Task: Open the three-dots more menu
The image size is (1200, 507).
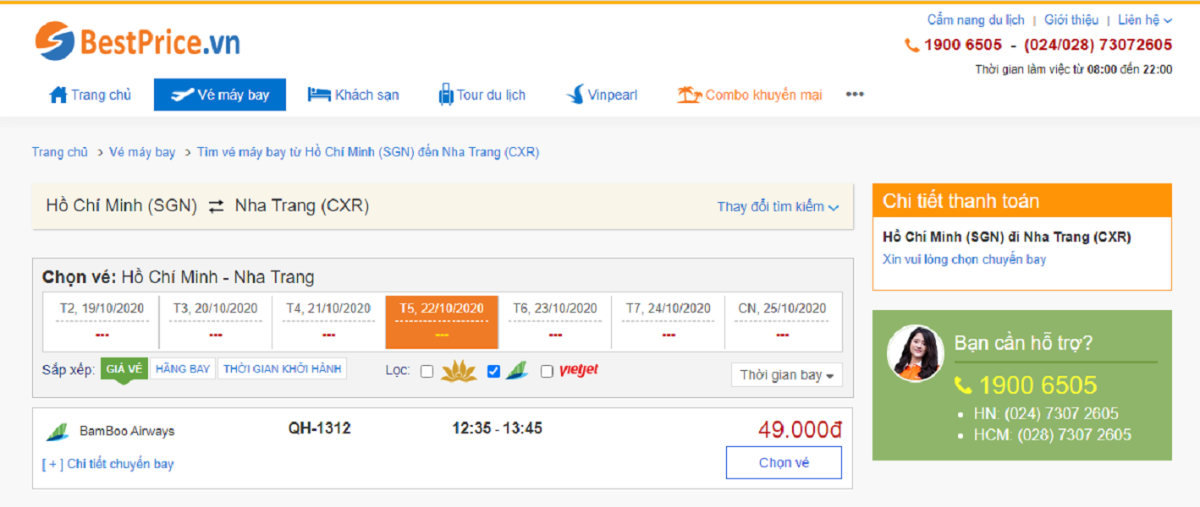Action: coord(855,95)
